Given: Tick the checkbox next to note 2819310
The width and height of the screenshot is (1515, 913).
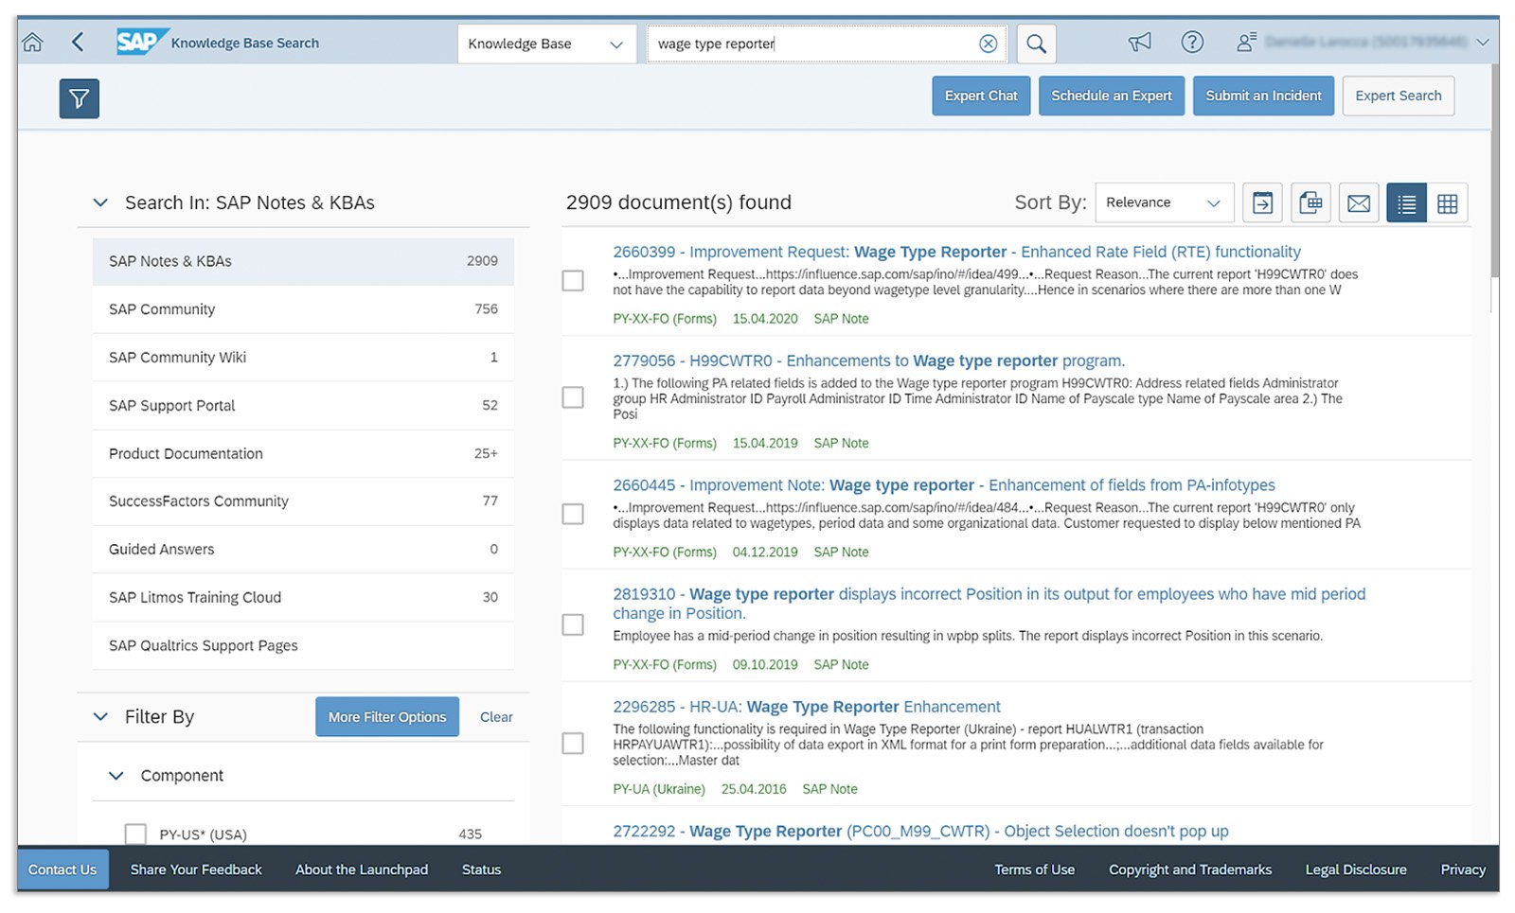Looking at the screenshot, I should pyautogui.click(x=573, y=624).
